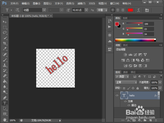164x123 pixels.
Task: Open the 图层(L) menu
Action: click(48, 4)
